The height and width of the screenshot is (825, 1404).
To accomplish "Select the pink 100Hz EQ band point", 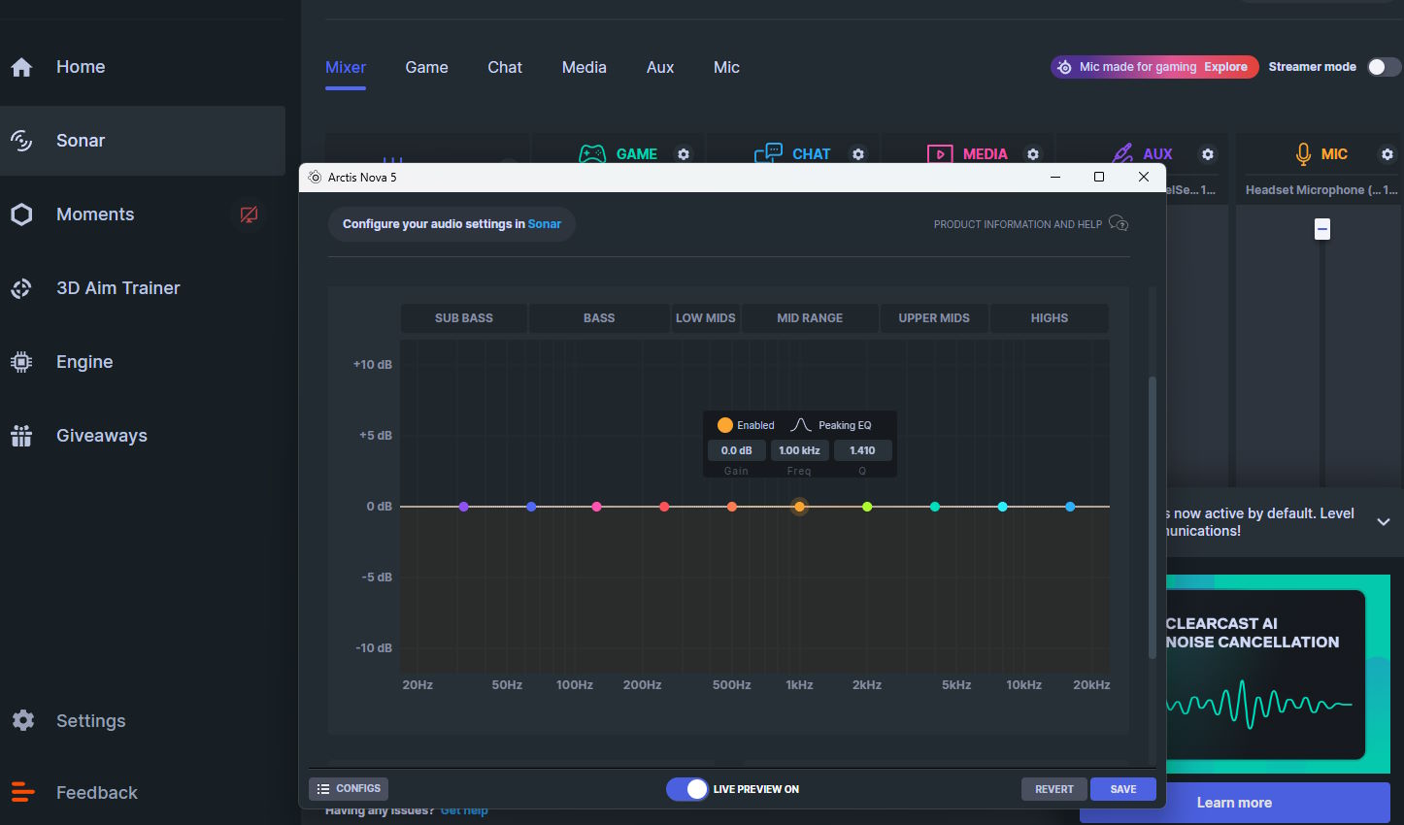I will (596, 507).
